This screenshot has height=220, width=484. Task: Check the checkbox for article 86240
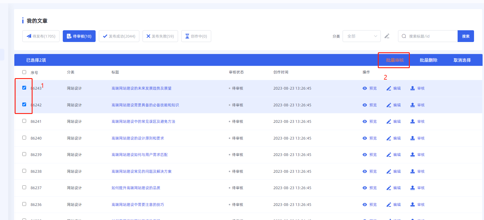point(24,138)
